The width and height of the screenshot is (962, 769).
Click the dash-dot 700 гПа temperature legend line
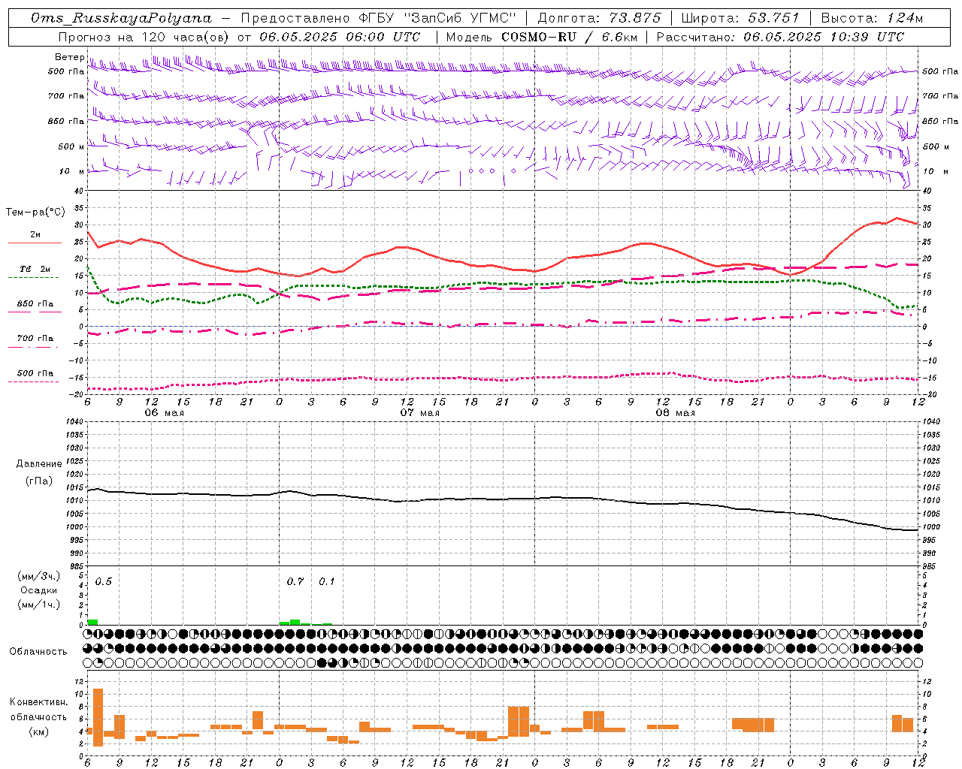33,347
